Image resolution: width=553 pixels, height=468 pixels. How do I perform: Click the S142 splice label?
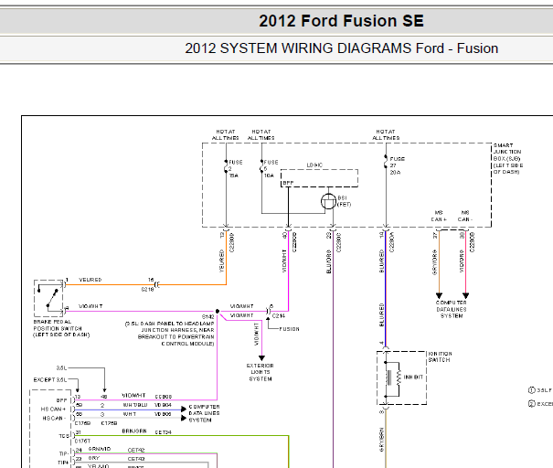(x=208, y=316)
